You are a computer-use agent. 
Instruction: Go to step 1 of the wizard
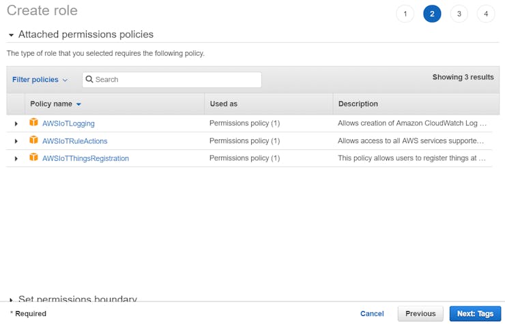[405, 14]
